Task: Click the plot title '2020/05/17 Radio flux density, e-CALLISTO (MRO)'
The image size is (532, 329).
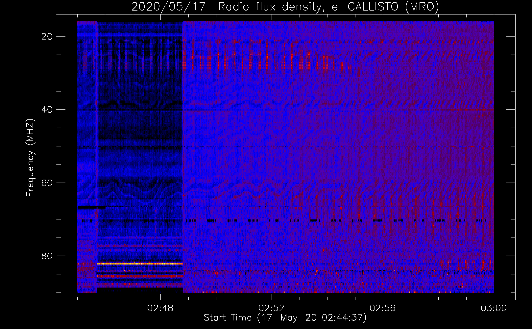Action: pos(285,7)
